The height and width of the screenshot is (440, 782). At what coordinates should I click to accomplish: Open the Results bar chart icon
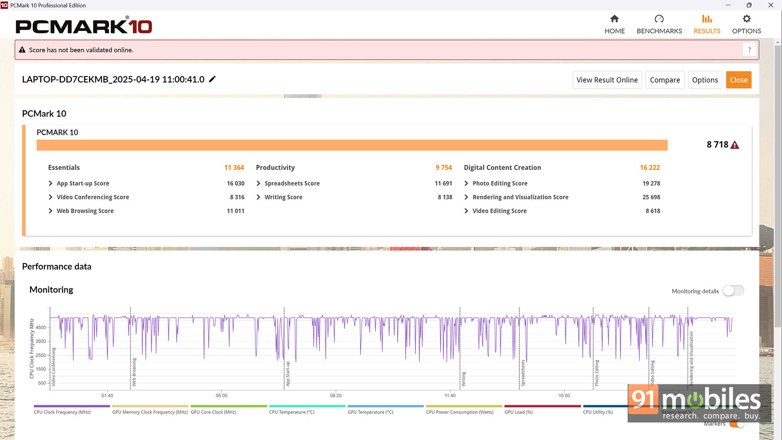pos(707,19)
